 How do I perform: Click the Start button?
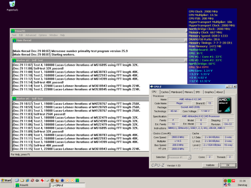pos(6,180)
